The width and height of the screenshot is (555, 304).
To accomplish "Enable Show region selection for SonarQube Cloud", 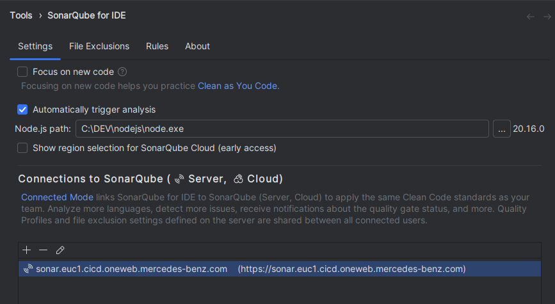I will click(x=22, y=148).
